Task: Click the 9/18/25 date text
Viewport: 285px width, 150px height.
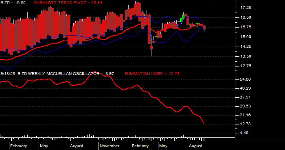Action: [x=8, y=74]
